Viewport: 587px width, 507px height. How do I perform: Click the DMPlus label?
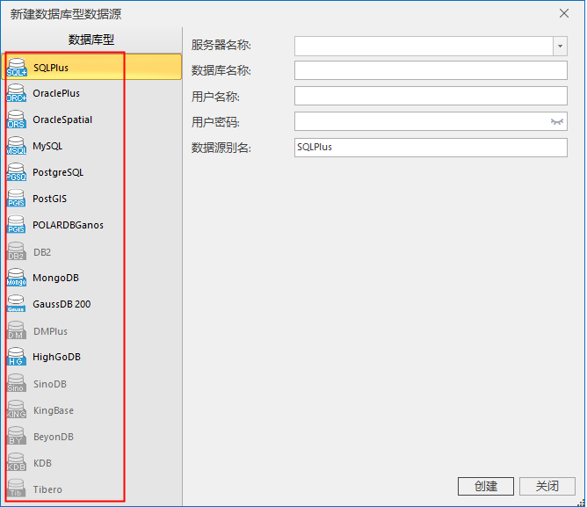coord(51,331)
